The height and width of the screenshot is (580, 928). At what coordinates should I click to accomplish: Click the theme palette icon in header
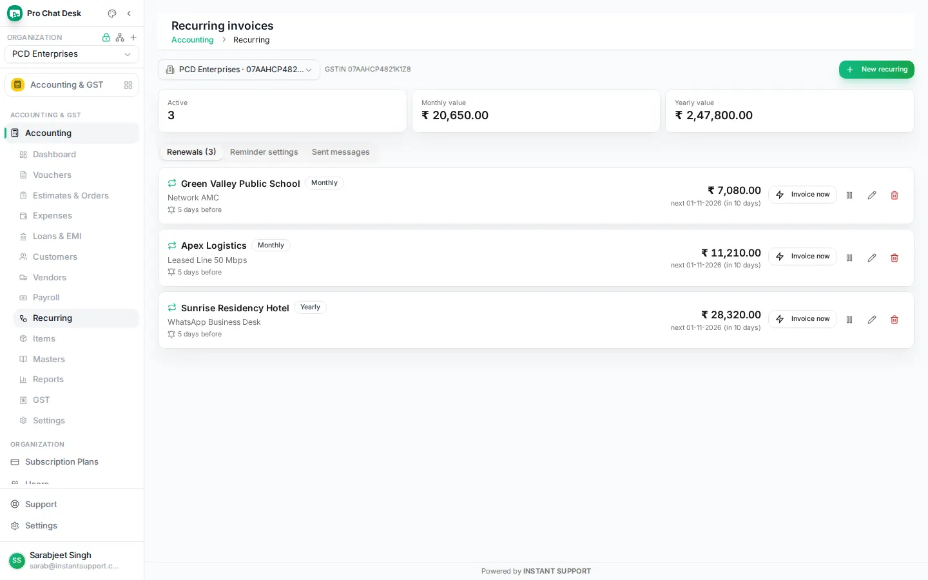point(112,14)
